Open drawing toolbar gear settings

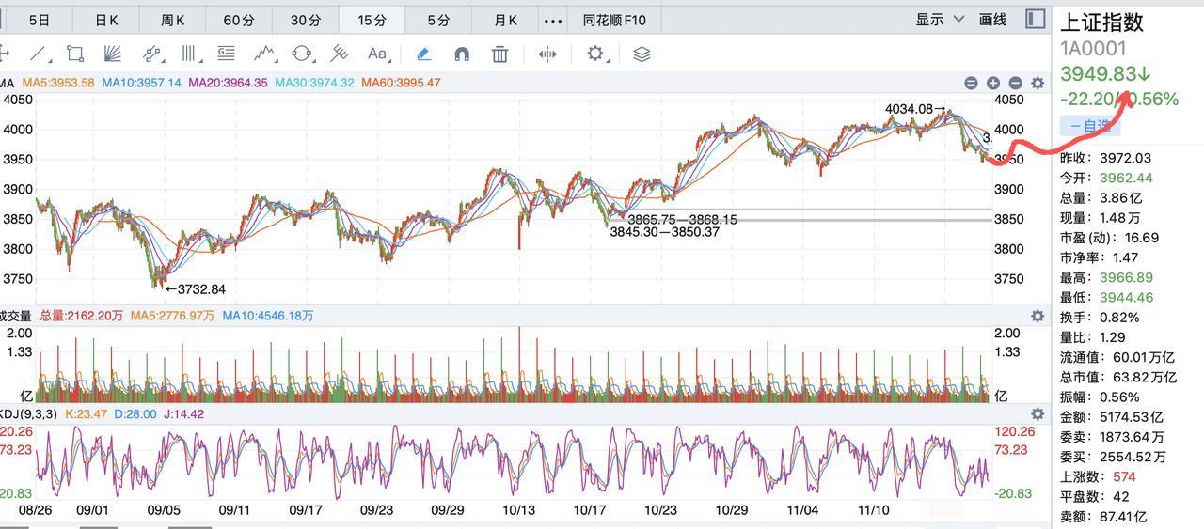tap(595, 54)
